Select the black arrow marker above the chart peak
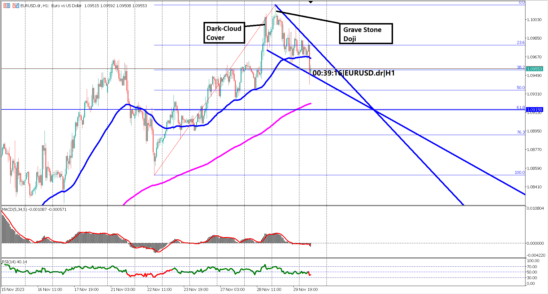 [310, 2]
